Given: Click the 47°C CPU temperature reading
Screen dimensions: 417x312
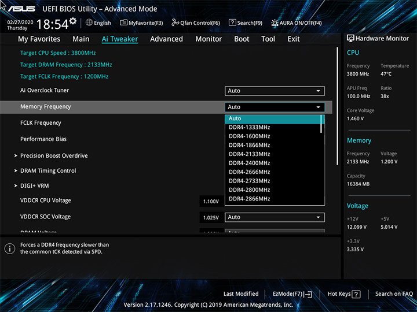Looking at the screenshot, I should coord(386,74).
